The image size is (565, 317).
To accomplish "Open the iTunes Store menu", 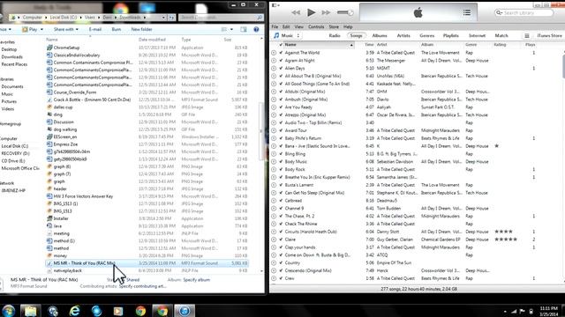I will pyautogui.click(x=334, y=27).
